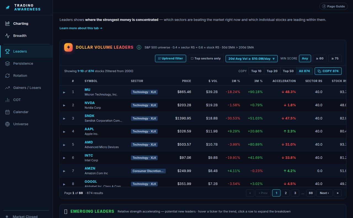Click the Persistence layers icon
Screen dimensions: 353x218
click(x=8, y=64)
